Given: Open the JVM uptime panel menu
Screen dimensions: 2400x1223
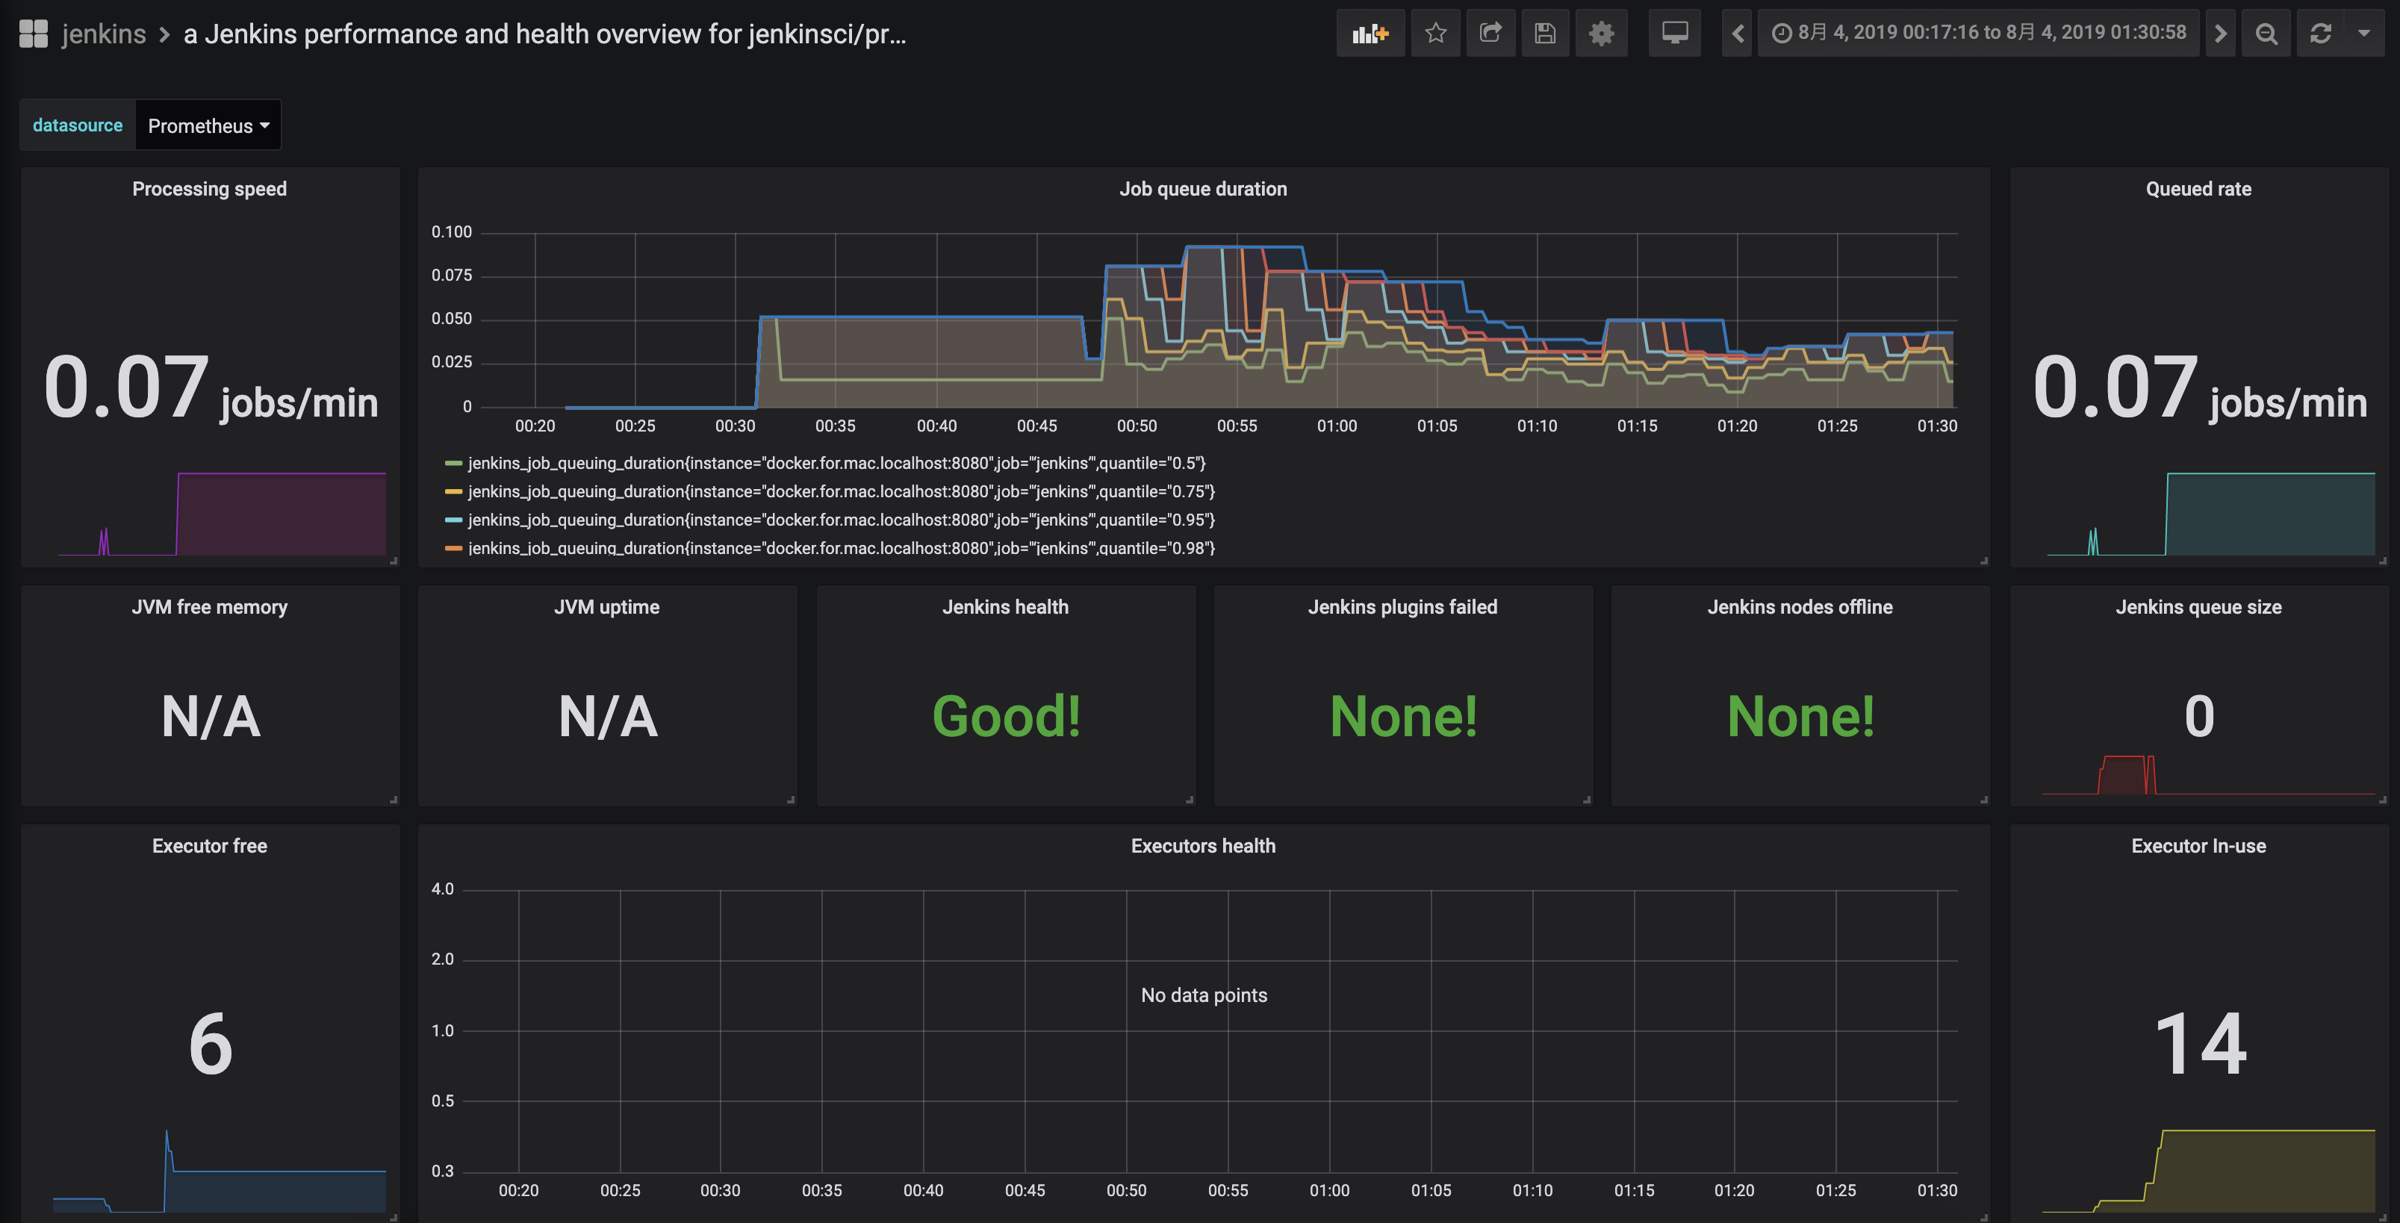Looking at the screenshot, I should click(606, 607).
